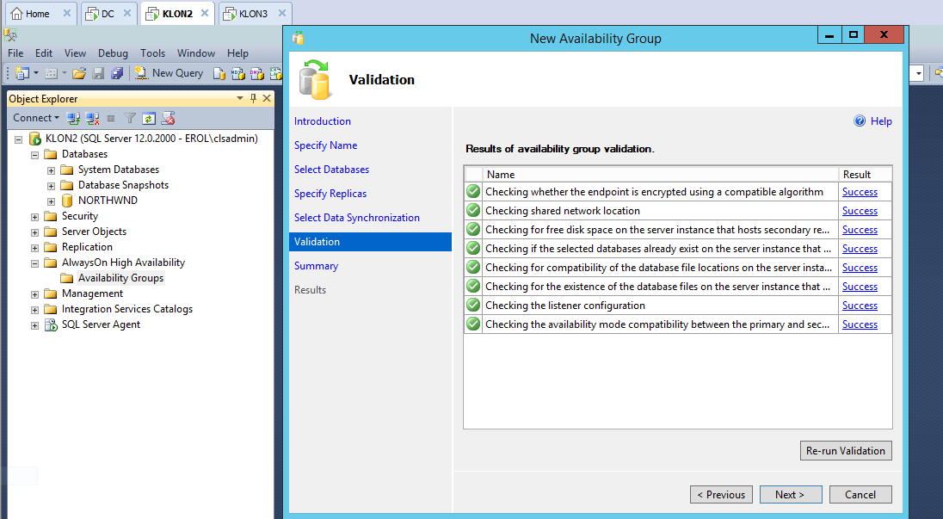The width and height of the screenshot is (943, 519).
Task: Click the Connect Object Explorer icon
Action: click(74, 118)
